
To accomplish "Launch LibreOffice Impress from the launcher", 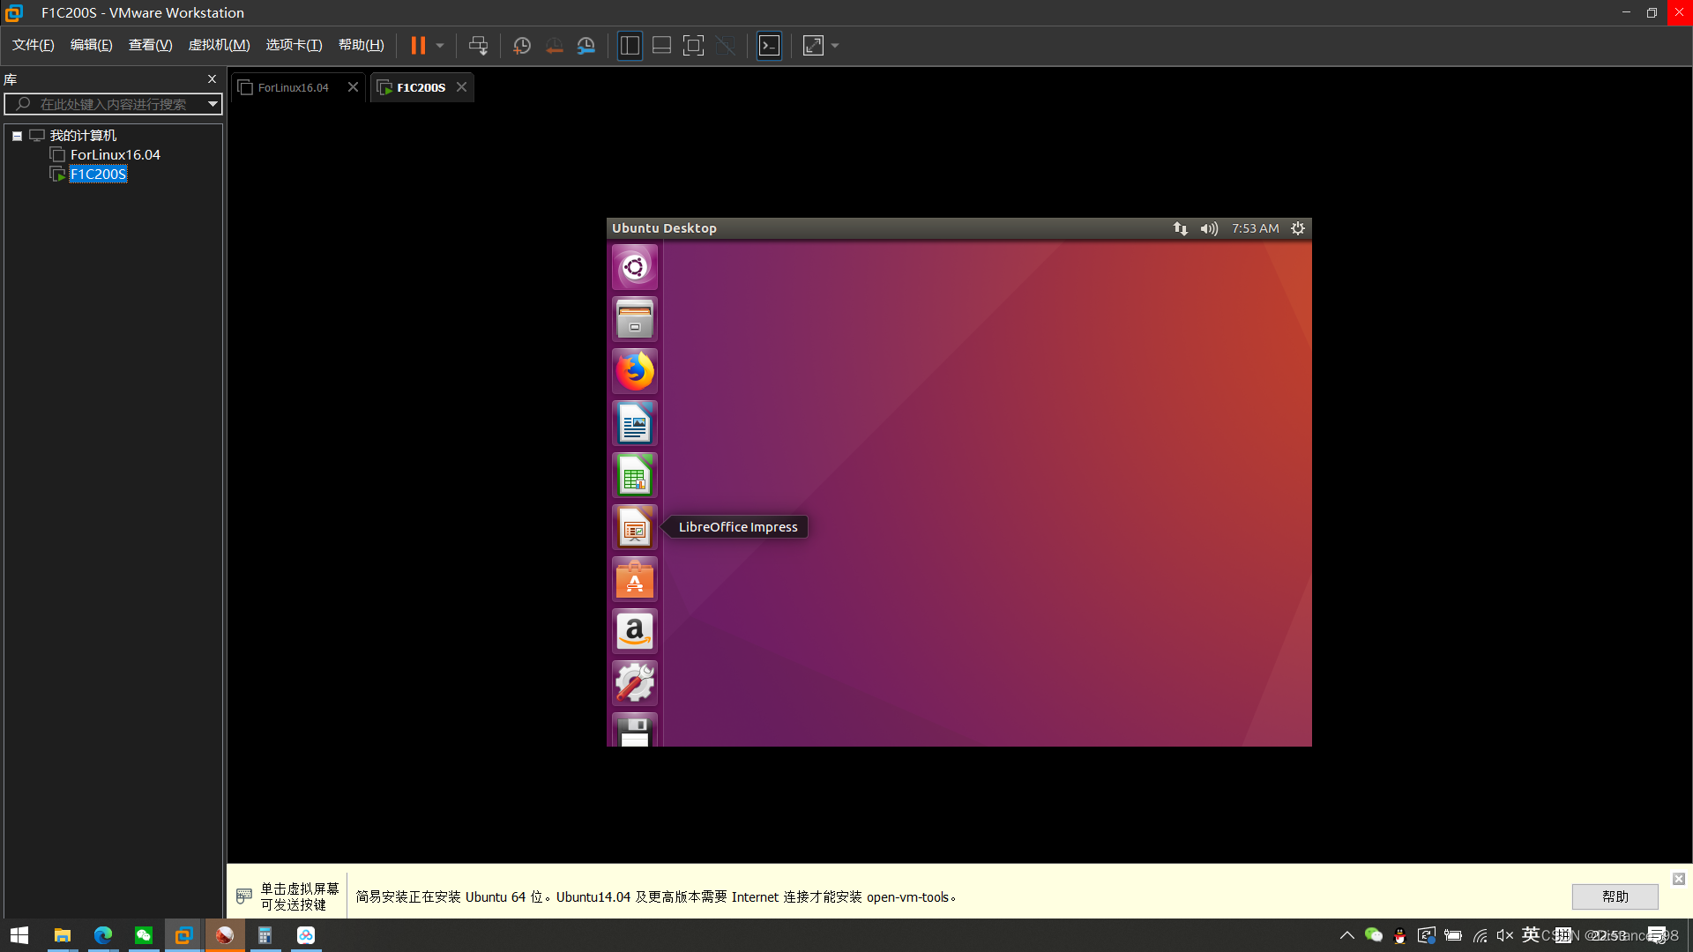I will [x=635, y=528].
